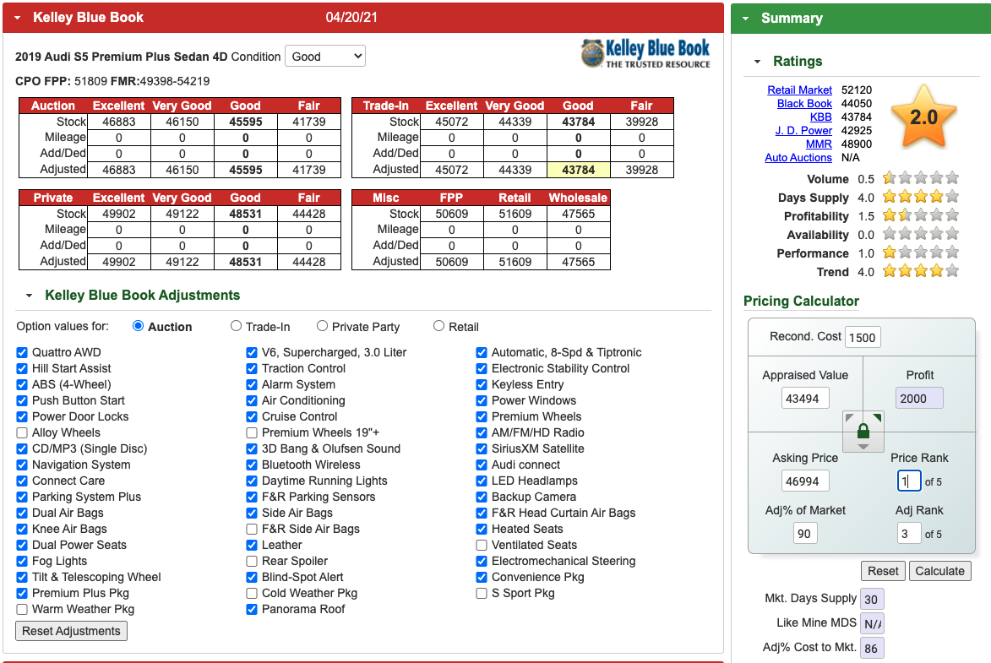Enable the Rear Spoiler checkbox
Image resolution: width=991 pixels, height=663 pixels.
click(x=252, y=561)
